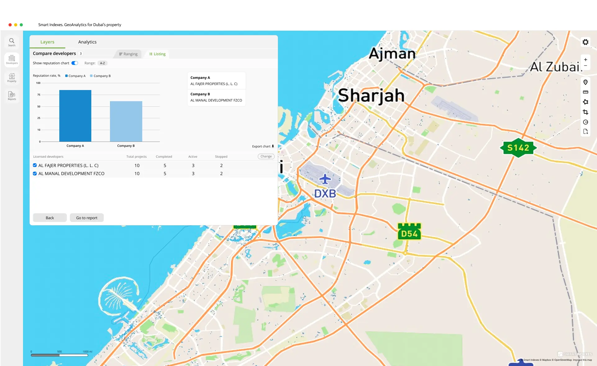Select the crop area map tool
This screenshot has height=366, width=597.
coord(585,112)
